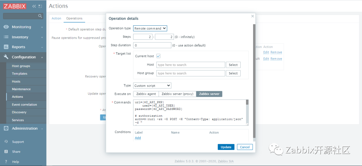Select Zabbix agent for Execute on

coord(146,94)
